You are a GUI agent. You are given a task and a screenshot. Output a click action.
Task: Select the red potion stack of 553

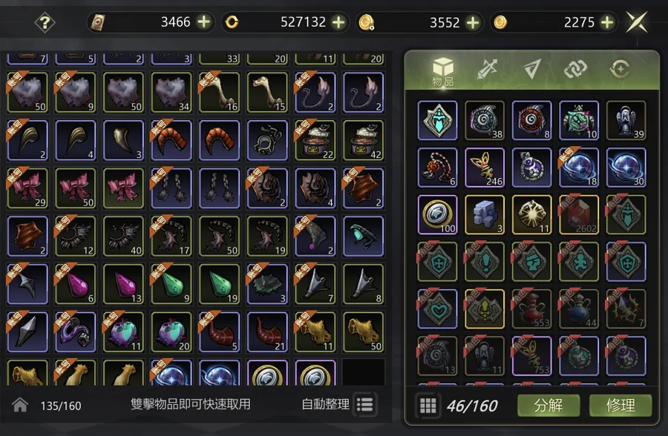click(531, 309)
